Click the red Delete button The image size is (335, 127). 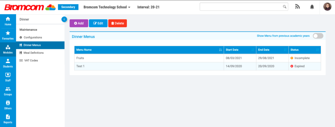coord(117,23)
